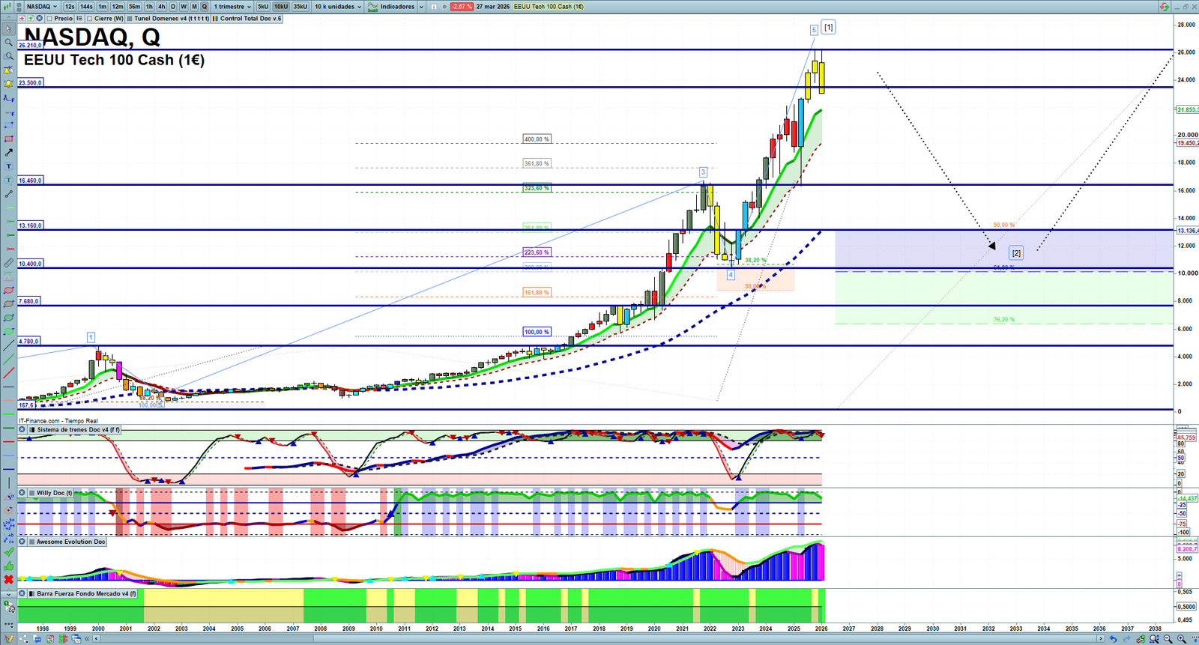Select the ruler measurement tool
Image resolution: width=1199 pixels, height=645 pixels.
pyautogui.click(x=9, y=263)
